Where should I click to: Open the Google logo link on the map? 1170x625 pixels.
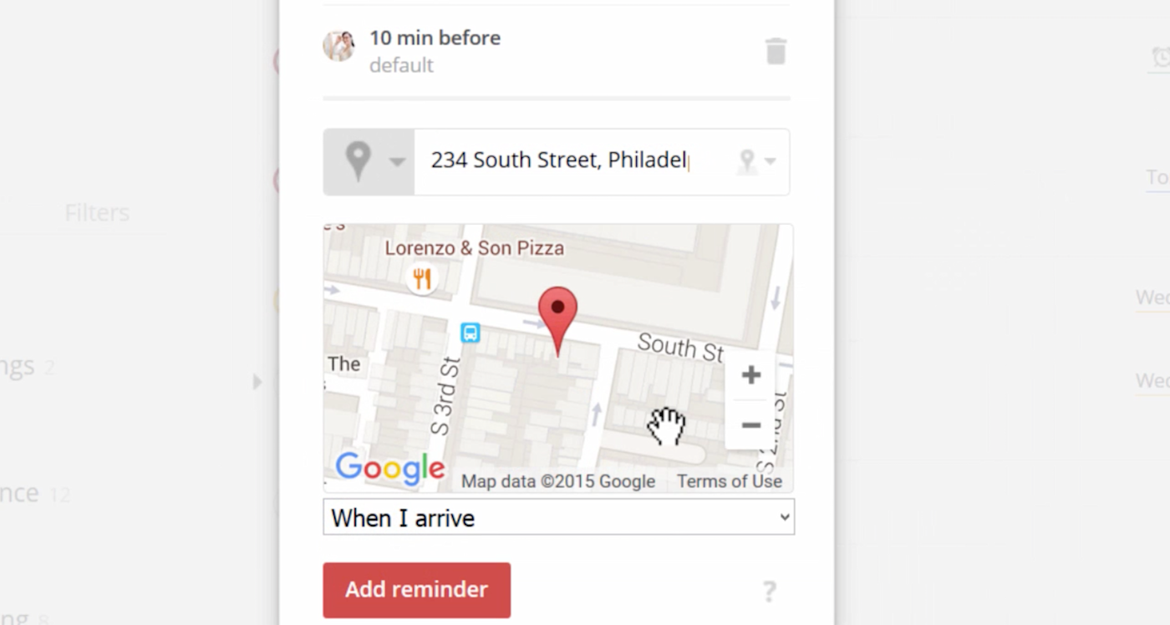tap(389, 468)
